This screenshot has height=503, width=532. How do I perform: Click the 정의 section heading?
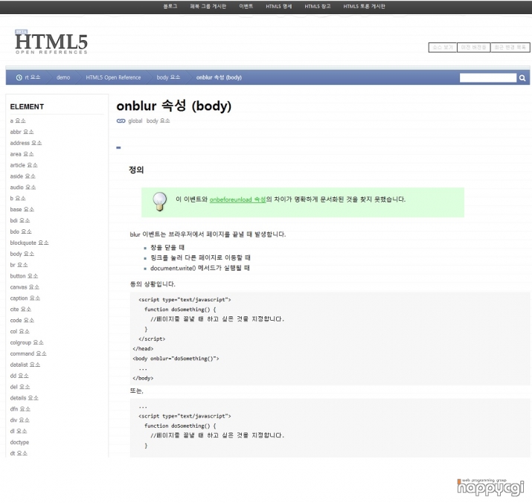136,170
